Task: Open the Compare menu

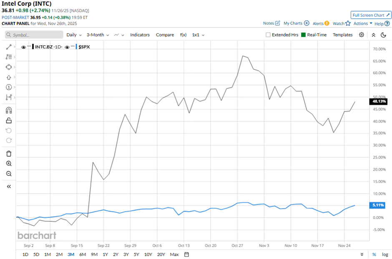Action: [165, 35]
